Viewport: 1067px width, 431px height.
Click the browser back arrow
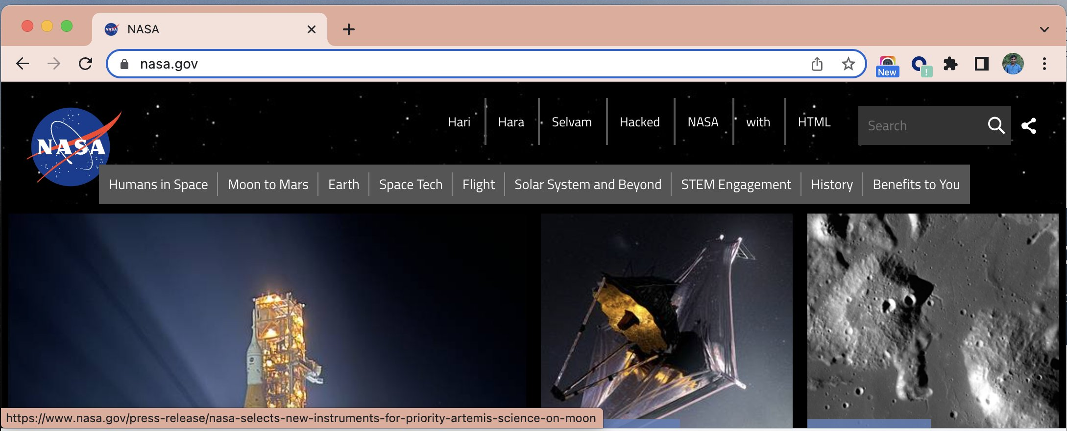pyautogui.click(x=23, y=64)
